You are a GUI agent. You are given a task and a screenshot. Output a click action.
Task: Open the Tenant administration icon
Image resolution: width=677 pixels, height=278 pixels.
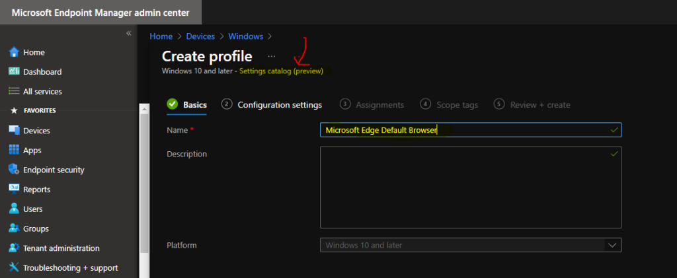pos(15,248)
